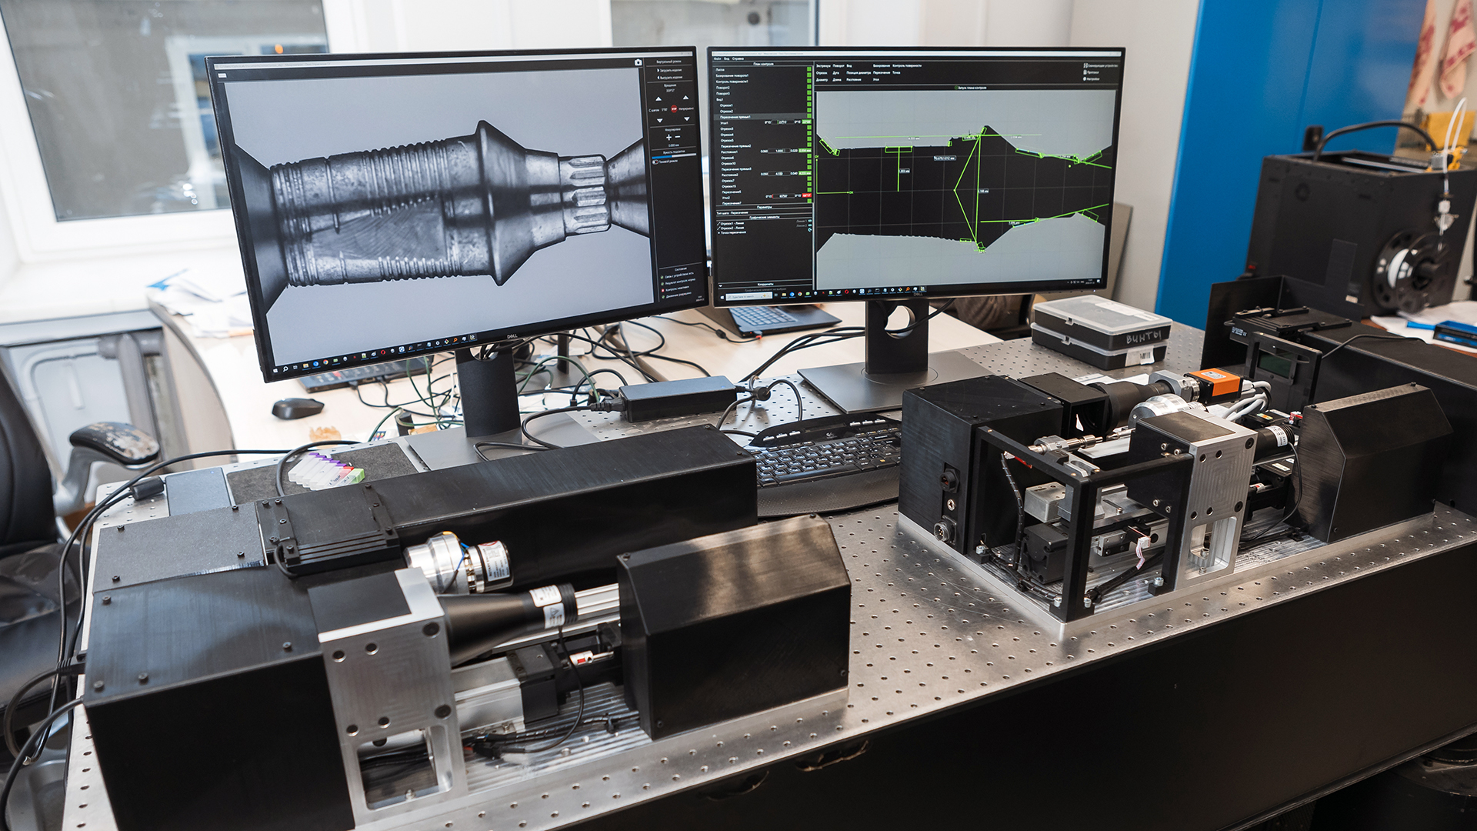Open the Справка menu
The width and height of the screenshot is (1477, 831).
click(738, 58)
